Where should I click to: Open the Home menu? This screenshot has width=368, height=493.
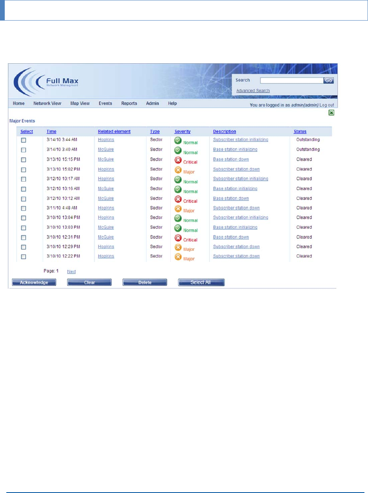[x=19, y=103]
